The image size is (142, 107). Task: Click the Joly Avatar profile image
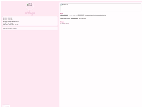coord(30,6)
